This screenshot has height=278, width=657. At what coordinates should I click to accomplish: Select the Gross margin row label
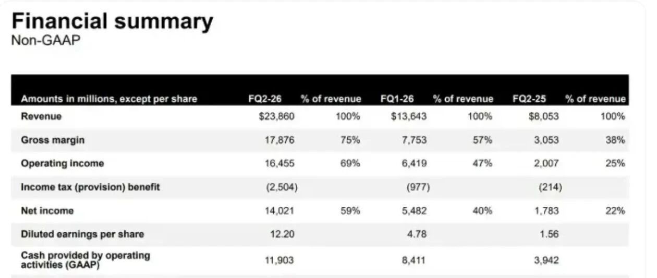pyautogui.click(x=53, y=140)
